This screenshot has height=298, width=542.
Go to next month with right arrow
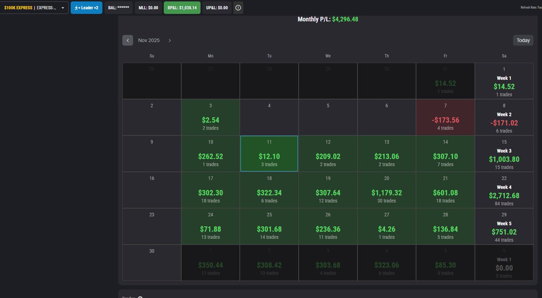[169, 40]
